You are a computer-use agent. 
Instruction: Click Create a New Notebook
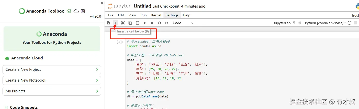coord(52,80)
